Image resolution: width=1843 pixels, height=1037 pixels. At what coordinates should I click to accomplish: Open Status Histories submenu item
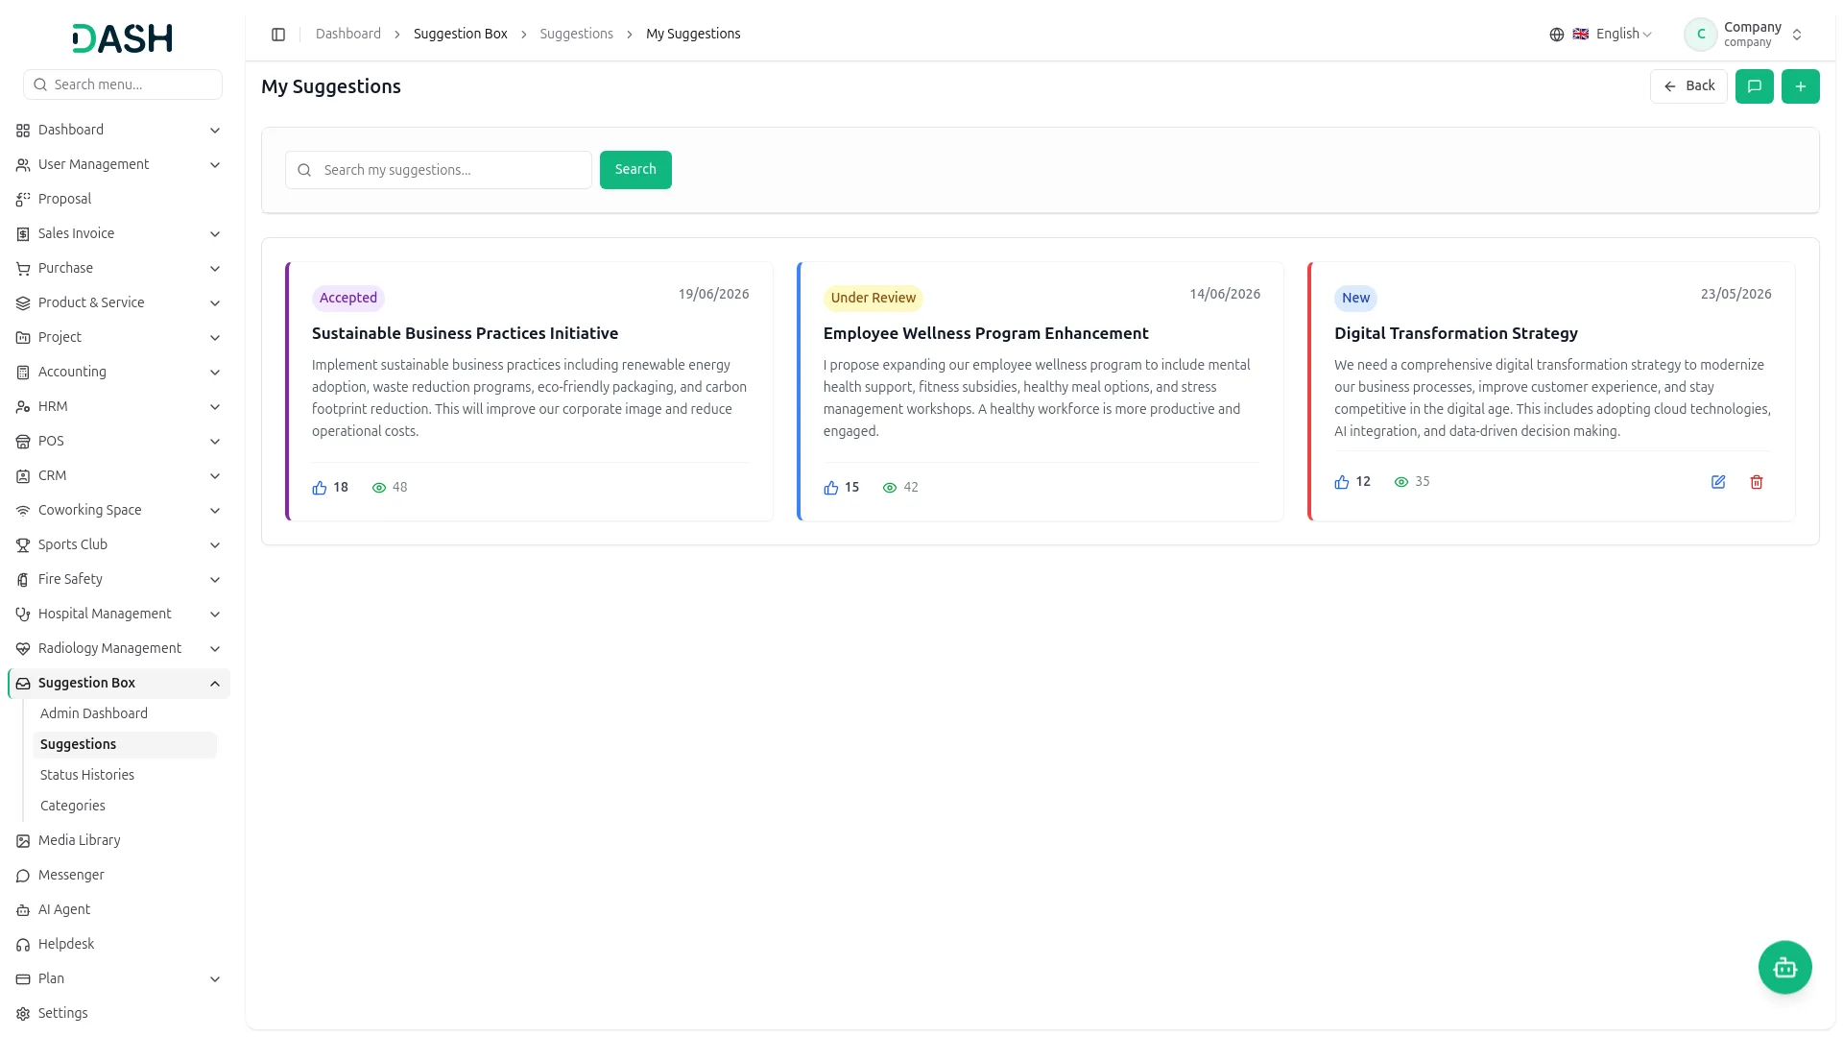(x=87, y=775)
